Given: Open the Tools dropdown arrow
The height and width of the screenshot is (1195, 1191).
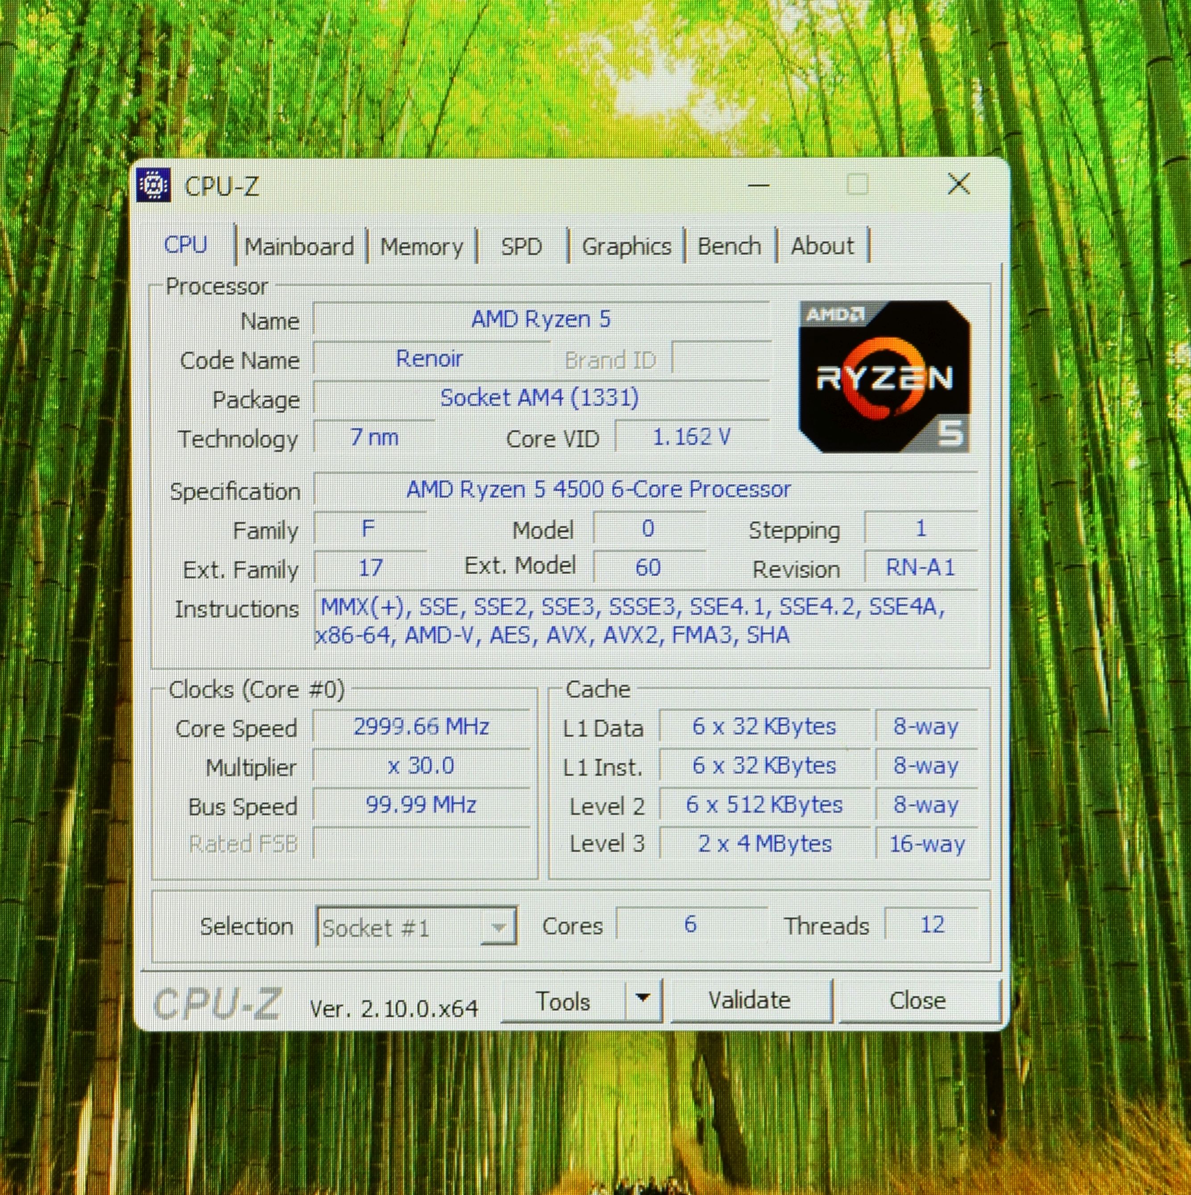Looking at the screenshot, I should point(643,1000).
